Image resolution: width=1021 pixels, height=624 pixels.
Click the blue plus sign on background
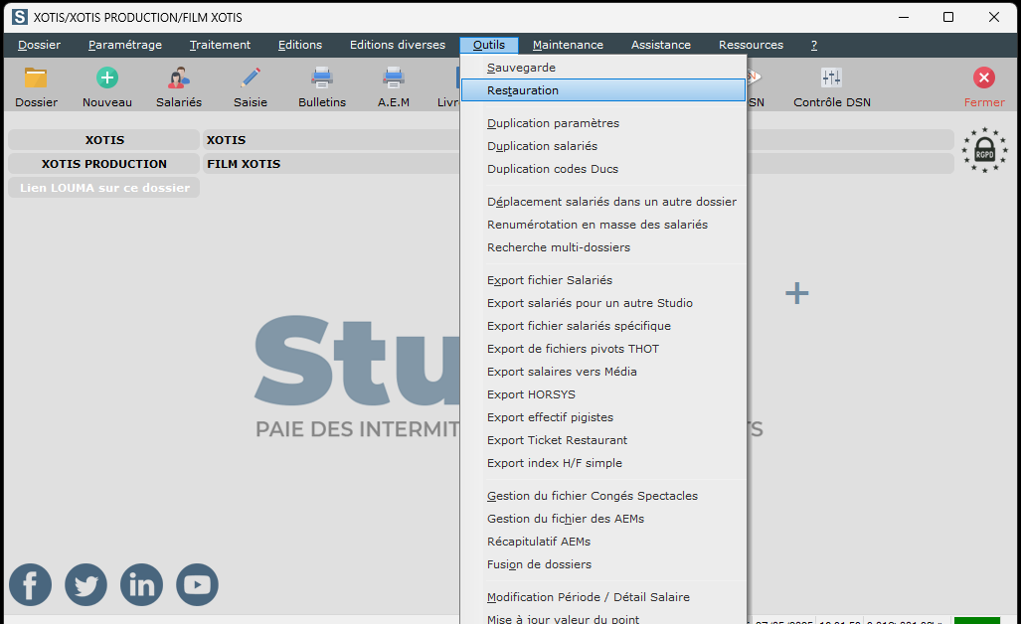tap(797, 293)
